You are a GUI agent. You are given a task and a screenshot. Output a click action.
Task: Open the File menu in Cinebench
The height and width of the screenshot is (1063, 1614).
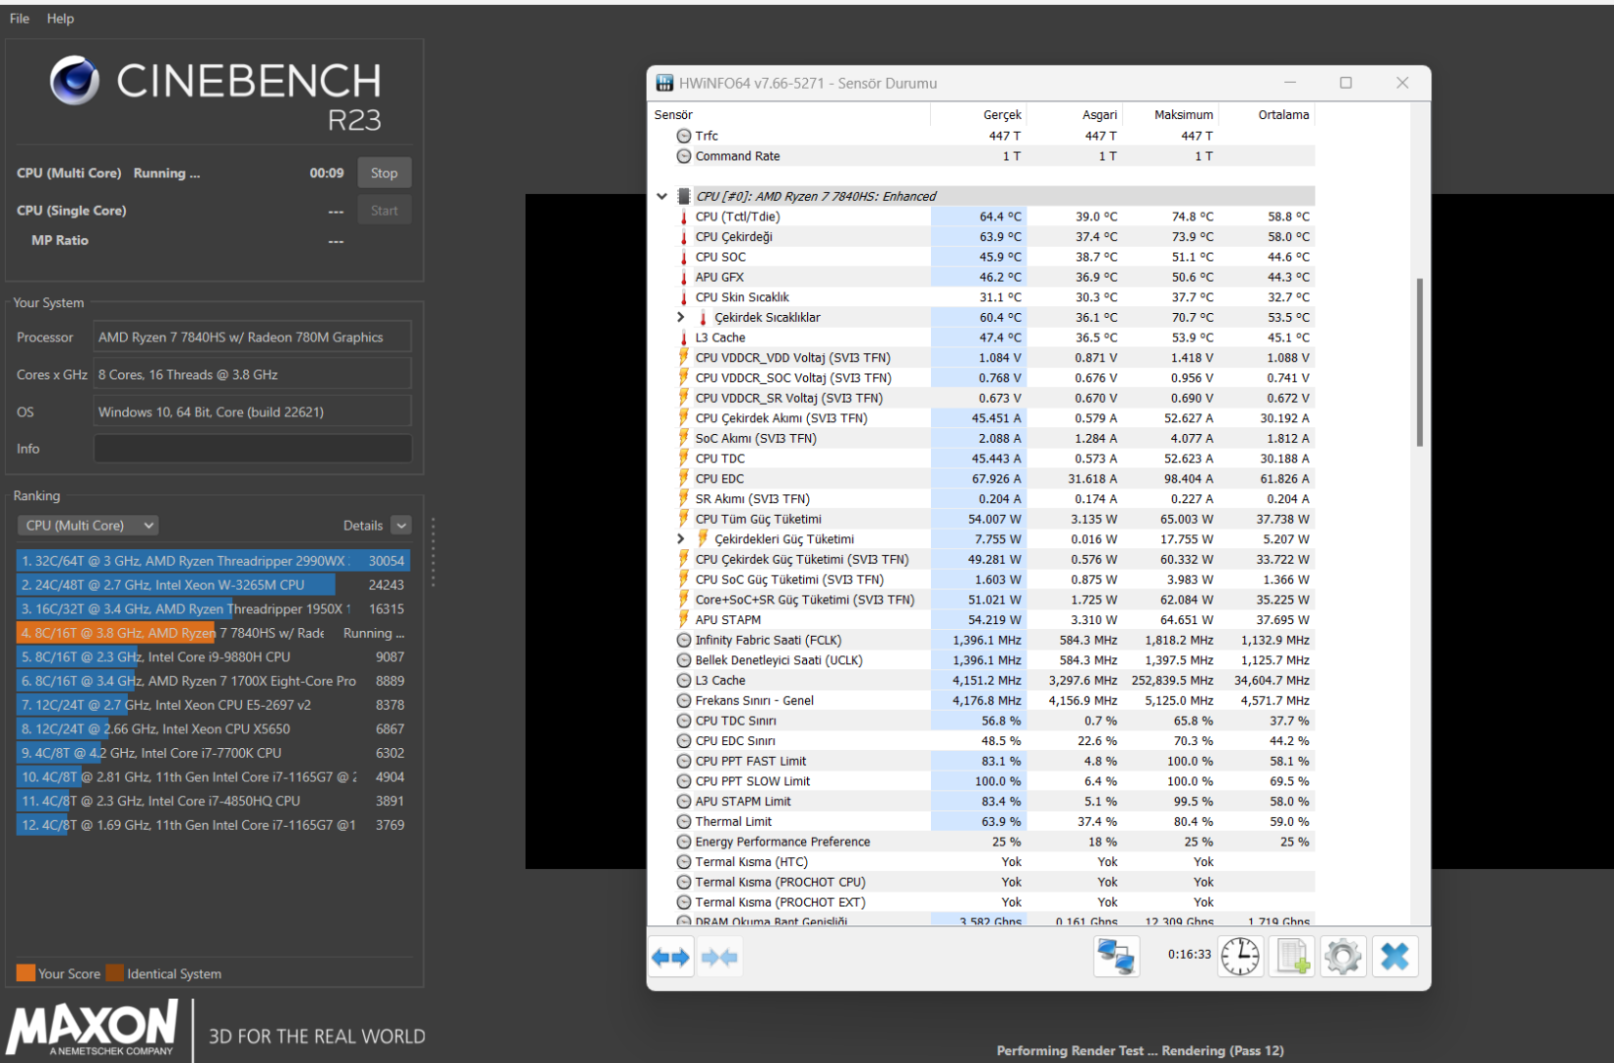pyautogui.click(x=20, y=18)
